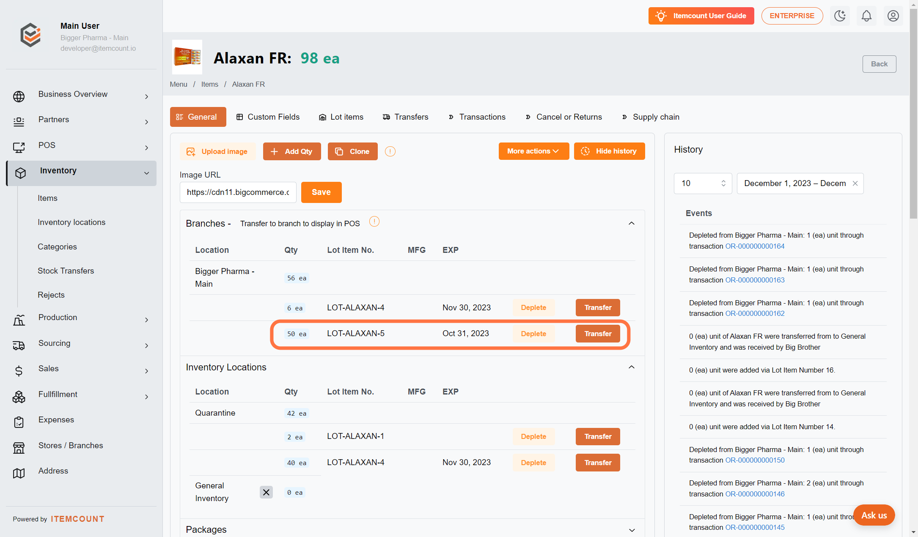This screenshot has width=918, height=537.
Task: Open Business Overview globe menu
Action: (x=19, y=96)
